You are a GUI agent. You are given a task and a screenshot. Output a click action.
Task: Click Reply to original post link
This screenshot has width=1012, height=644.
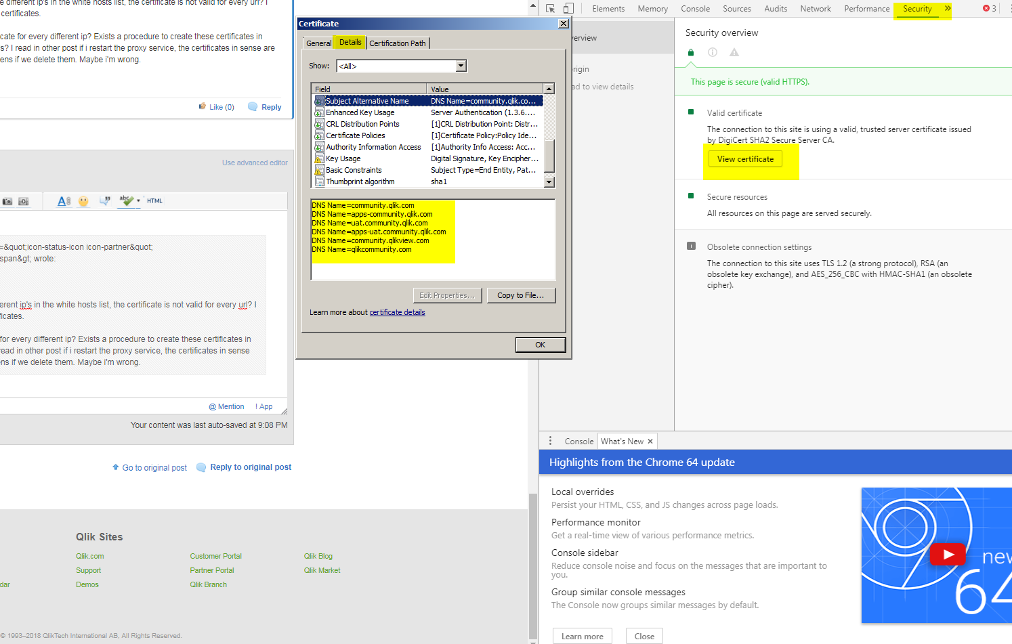point(244,467)
